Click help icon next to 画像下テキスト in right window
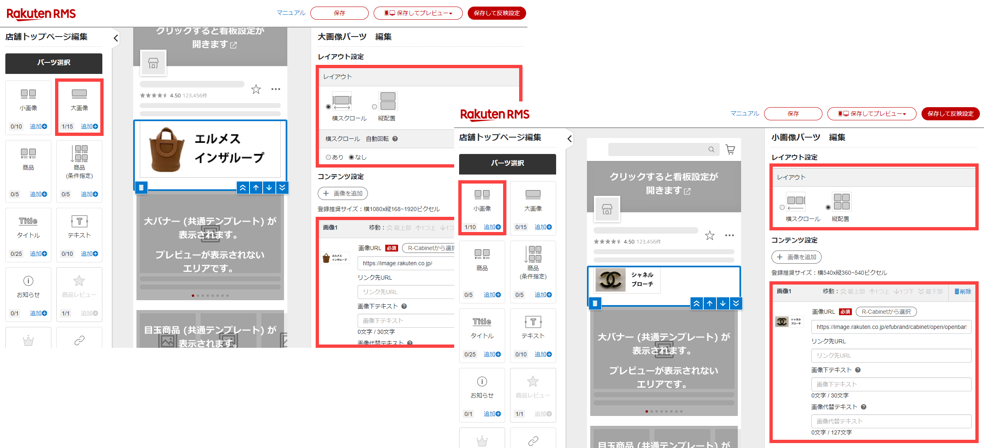This screenshot has height=448, width=984. pos(858,370)
